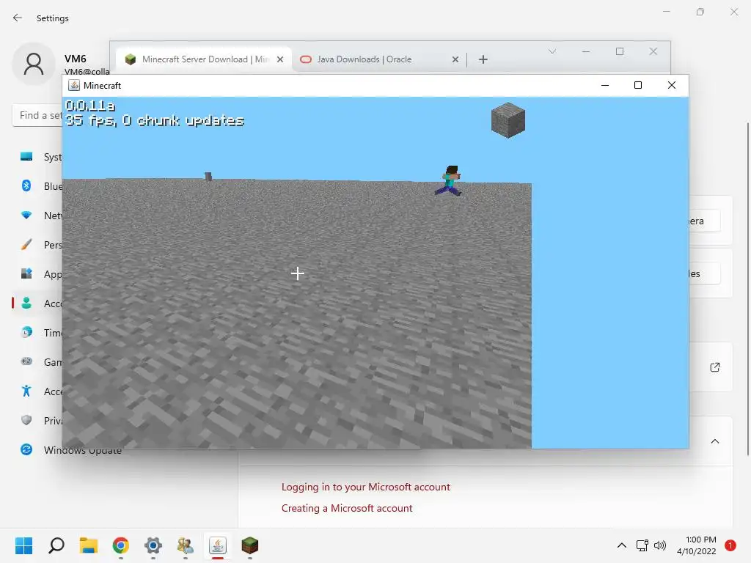Image resolution: width=751 pixels, height=563 pixels.
Task: Open the Windows Start menu
Action: (x=23, y=545)
